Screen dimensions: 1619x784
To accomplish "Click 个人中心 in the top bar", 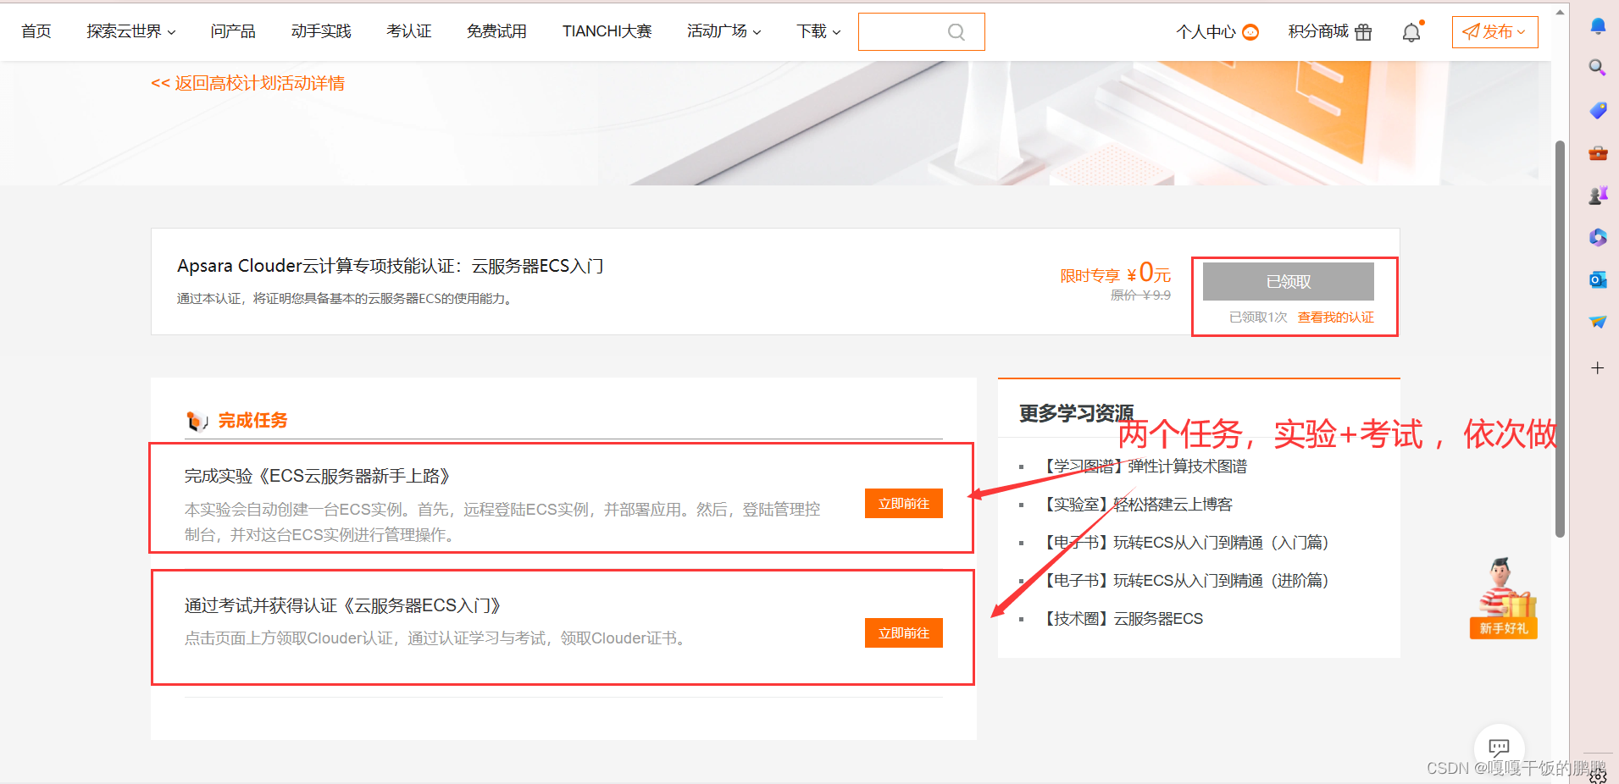I will coord(1206,32).
